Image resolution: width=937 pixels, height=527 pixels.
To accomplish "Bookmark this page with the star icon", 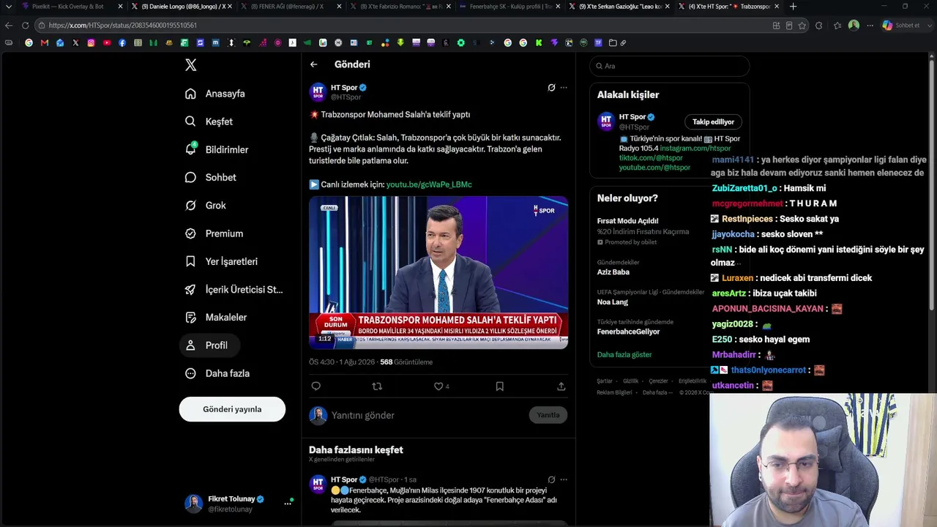I will pos(802,25).
